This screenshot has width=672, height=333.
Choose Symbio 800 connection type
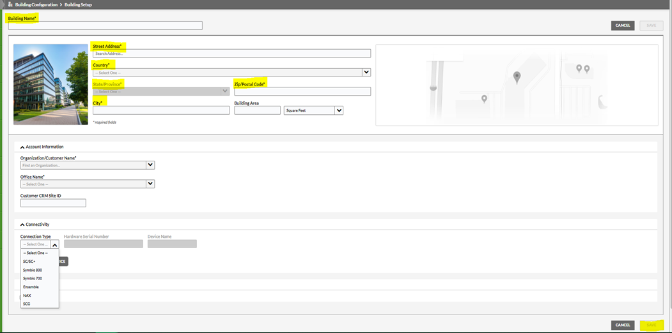point(33,270)
